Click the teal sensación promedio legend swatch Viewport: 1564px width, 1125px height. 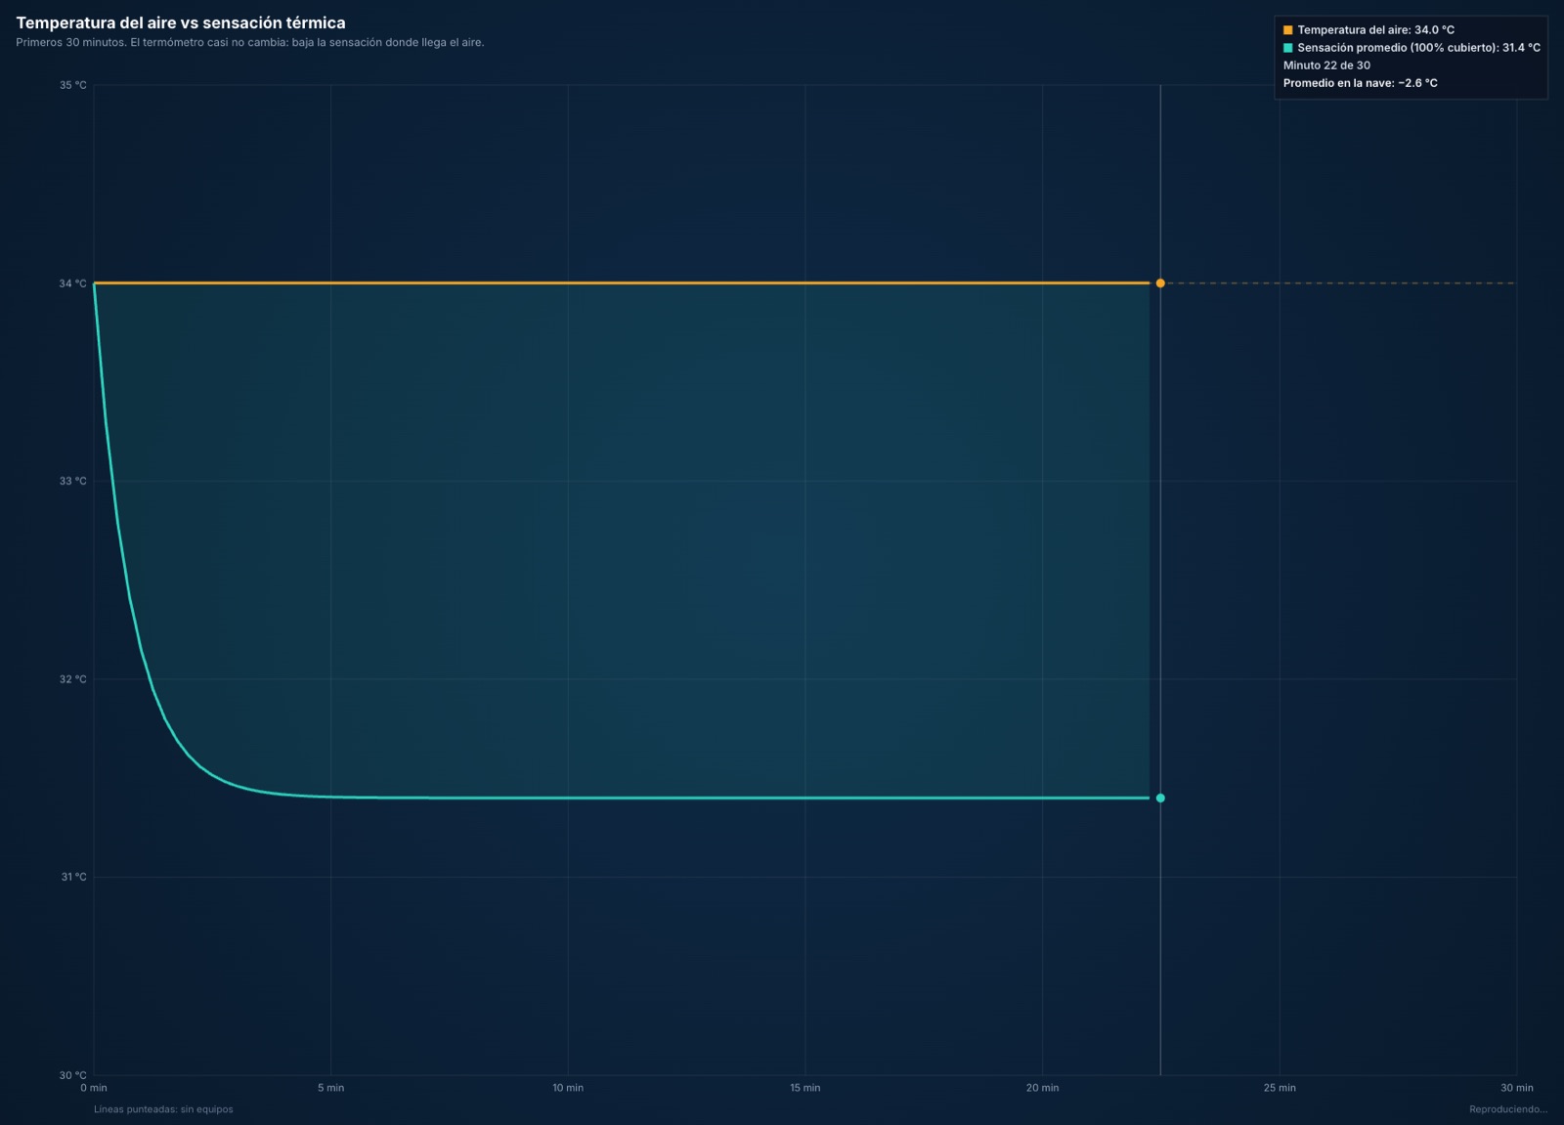pyautogui.click(x=1287, y=48)
